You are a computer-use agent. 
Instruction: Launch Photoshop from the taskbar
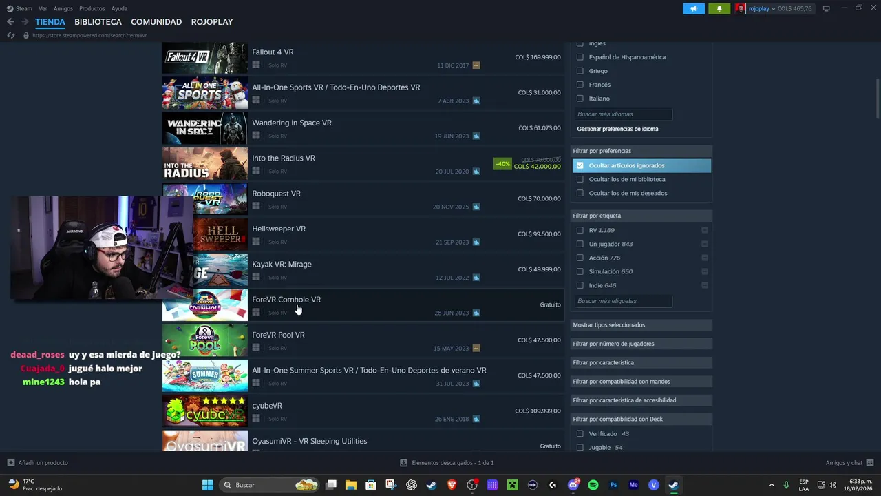(x=613, y=485)
